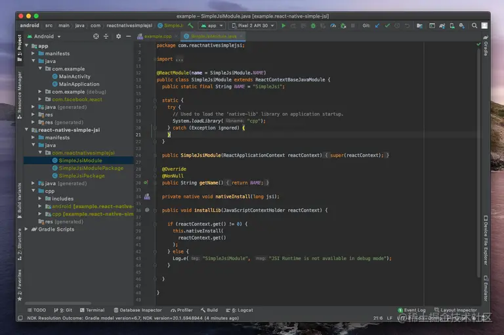Open Gradle panel on right edge
Viewport: 504px width, 335px height.
tap(486, 46)
